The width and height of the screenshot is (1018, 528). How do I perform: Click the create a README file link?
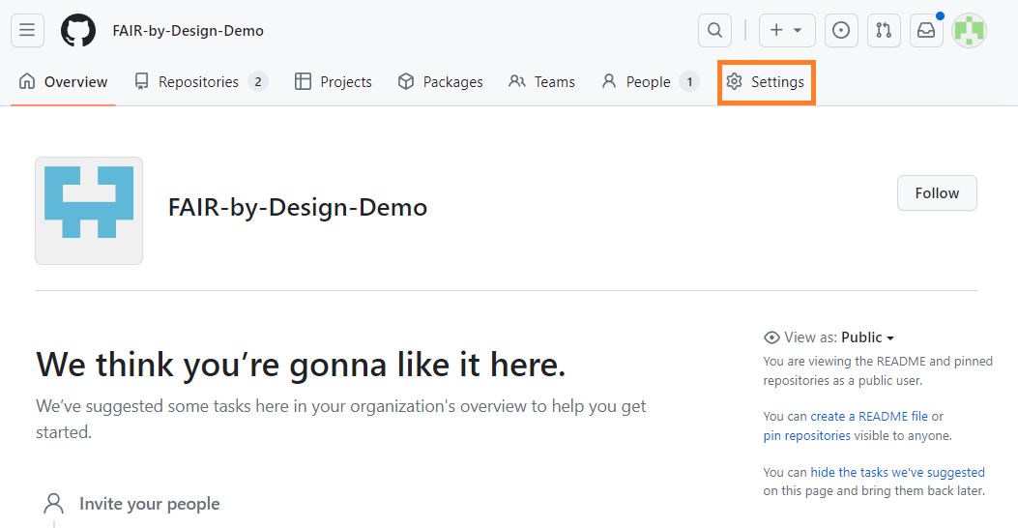coord(868,417)
